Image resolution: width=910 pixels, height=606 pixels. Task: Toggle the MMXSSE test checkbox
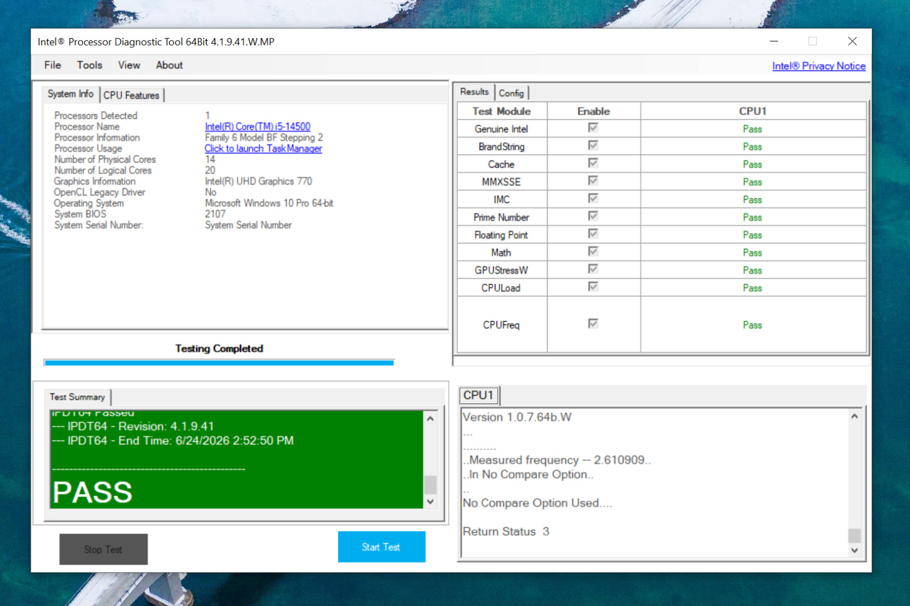pos(593,181)
